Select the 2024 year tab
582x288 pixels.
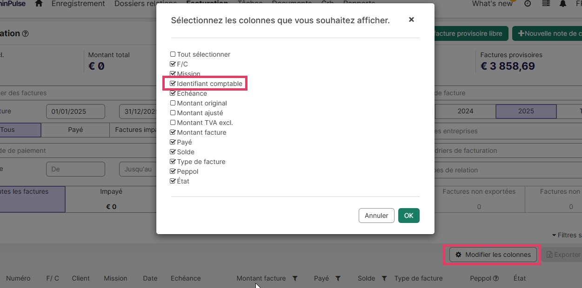[x=465, y=111]
